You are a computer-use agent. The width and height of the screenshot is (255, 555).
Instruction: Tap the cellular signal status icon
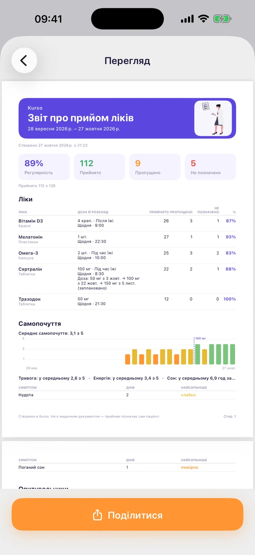[187, 19]
